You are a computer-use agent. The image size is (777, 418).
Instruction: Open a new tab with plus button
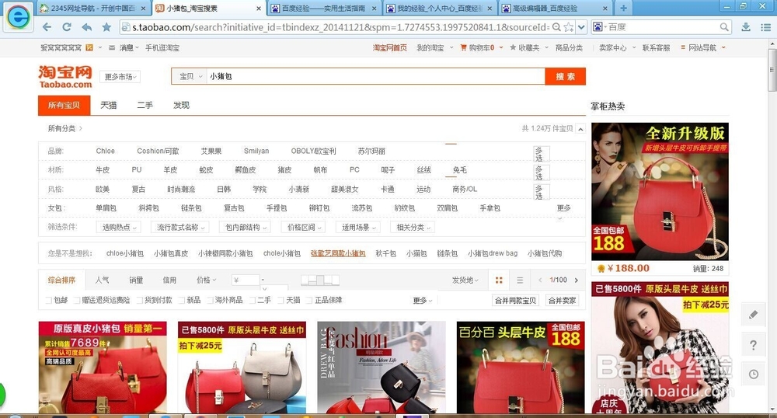(623, 8)
